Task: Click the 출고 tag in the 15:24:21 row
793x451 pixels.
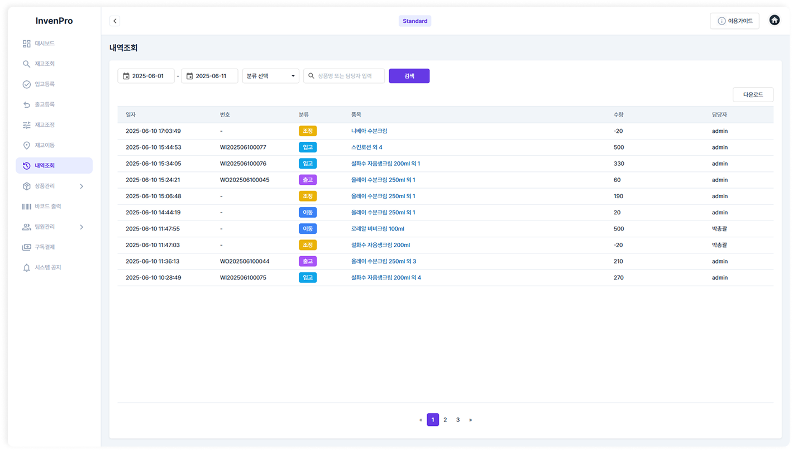Action: [x=308, y=180]
